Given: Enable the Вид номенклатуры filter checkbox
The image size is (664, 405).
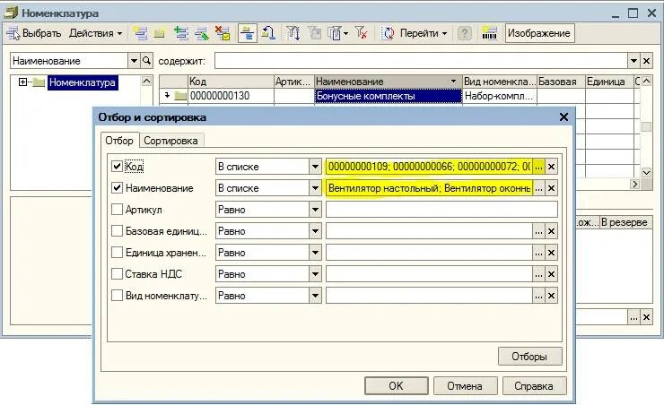Looking at the screenshot, I should (x=117, y=296).
